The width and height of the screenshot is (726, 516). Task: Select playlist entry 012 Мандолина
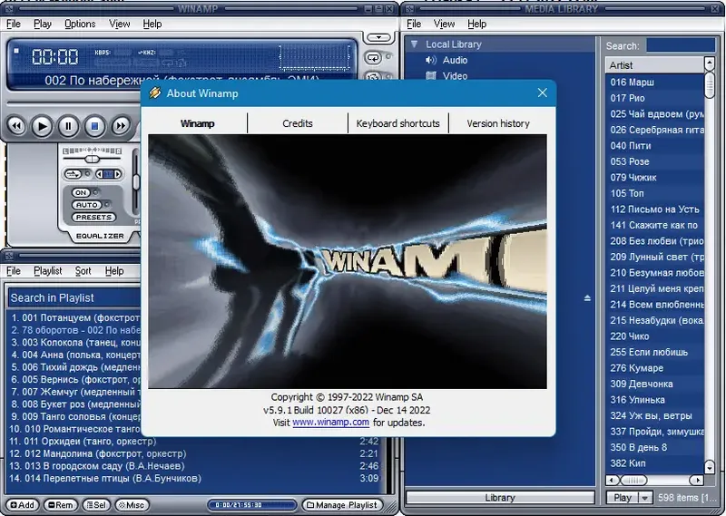point(194,453)
